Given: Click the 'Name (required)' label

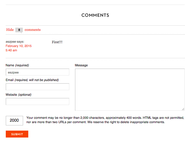Looking at the screenshot, I should click(x=17, y=65).
